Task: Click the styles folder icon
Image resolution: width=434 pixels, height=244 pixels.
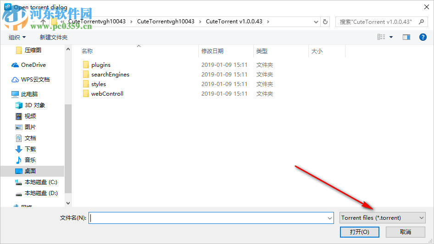Action: [x=86, y=84]
